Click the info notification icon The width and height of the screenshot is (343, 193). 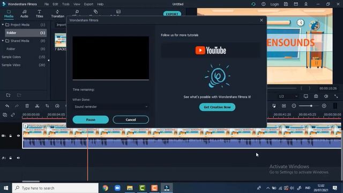tap(264, 4)
